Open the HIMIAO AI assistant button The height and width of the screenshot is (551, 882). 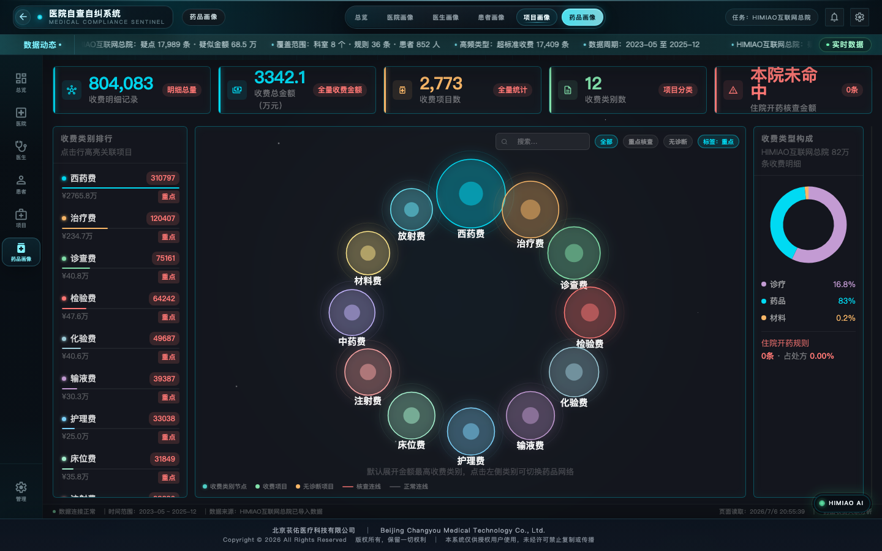pyautogui.click(x=842, y=503)
